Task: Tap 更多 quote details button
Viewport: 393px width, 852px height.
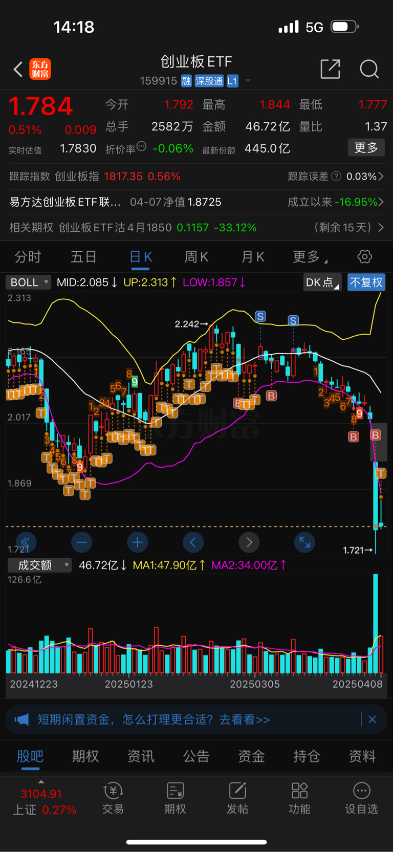Action: (366, 148)
